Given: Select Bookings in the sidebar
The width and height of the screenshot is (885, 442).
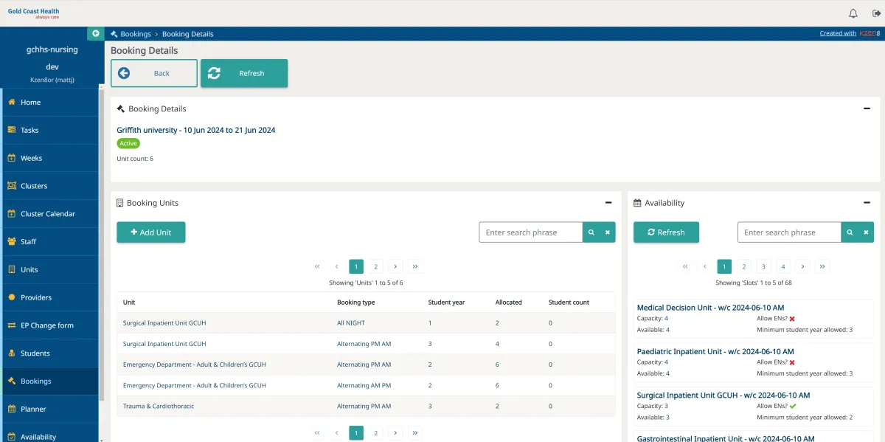Looking at the screenshot, I should 49,381.
